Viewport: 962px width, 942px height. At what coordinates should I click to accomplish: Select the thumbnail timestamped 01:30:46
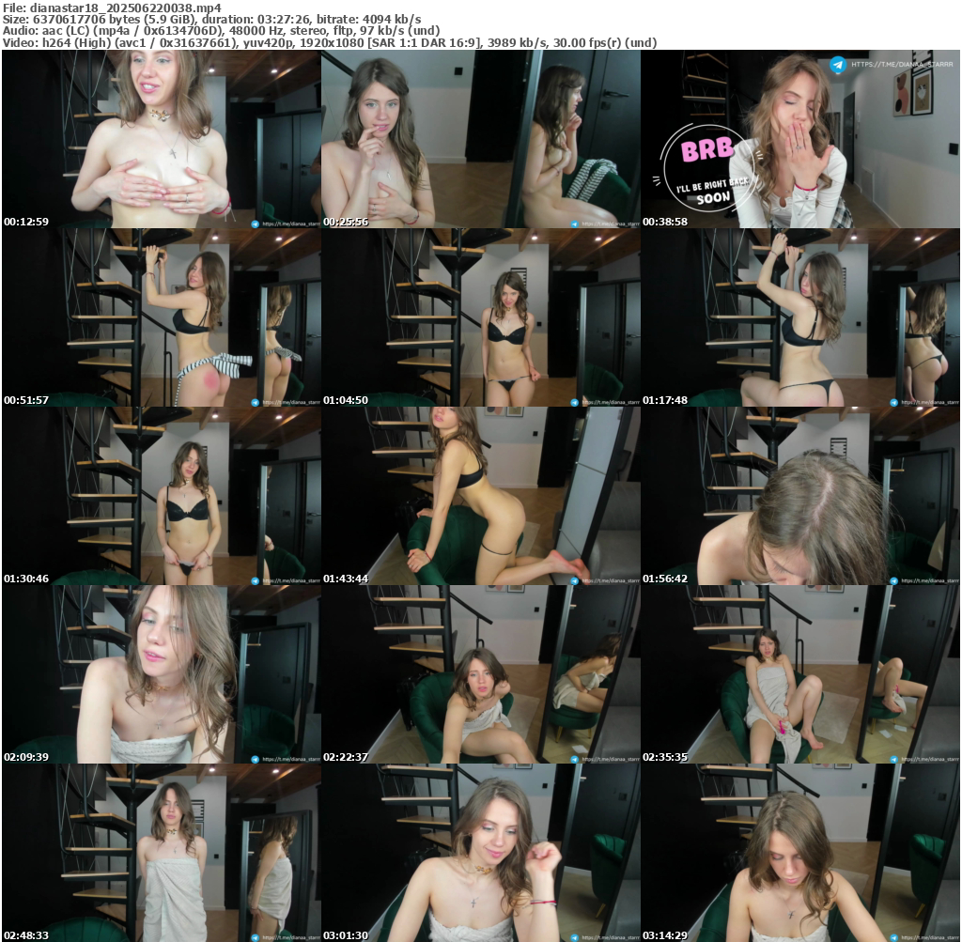162,496
